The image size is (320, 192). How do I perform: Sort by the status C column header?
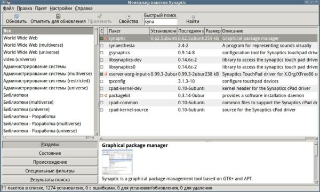click(x=101, y=31)
